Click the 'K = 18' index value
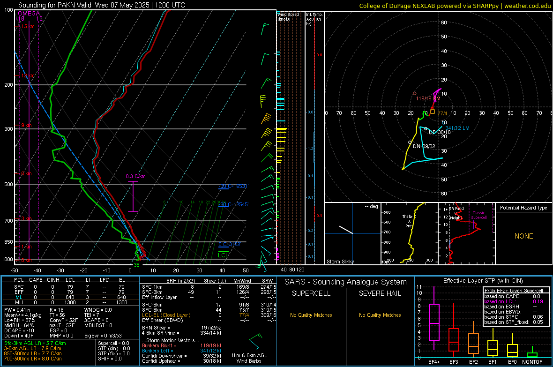 coord(56,310)
